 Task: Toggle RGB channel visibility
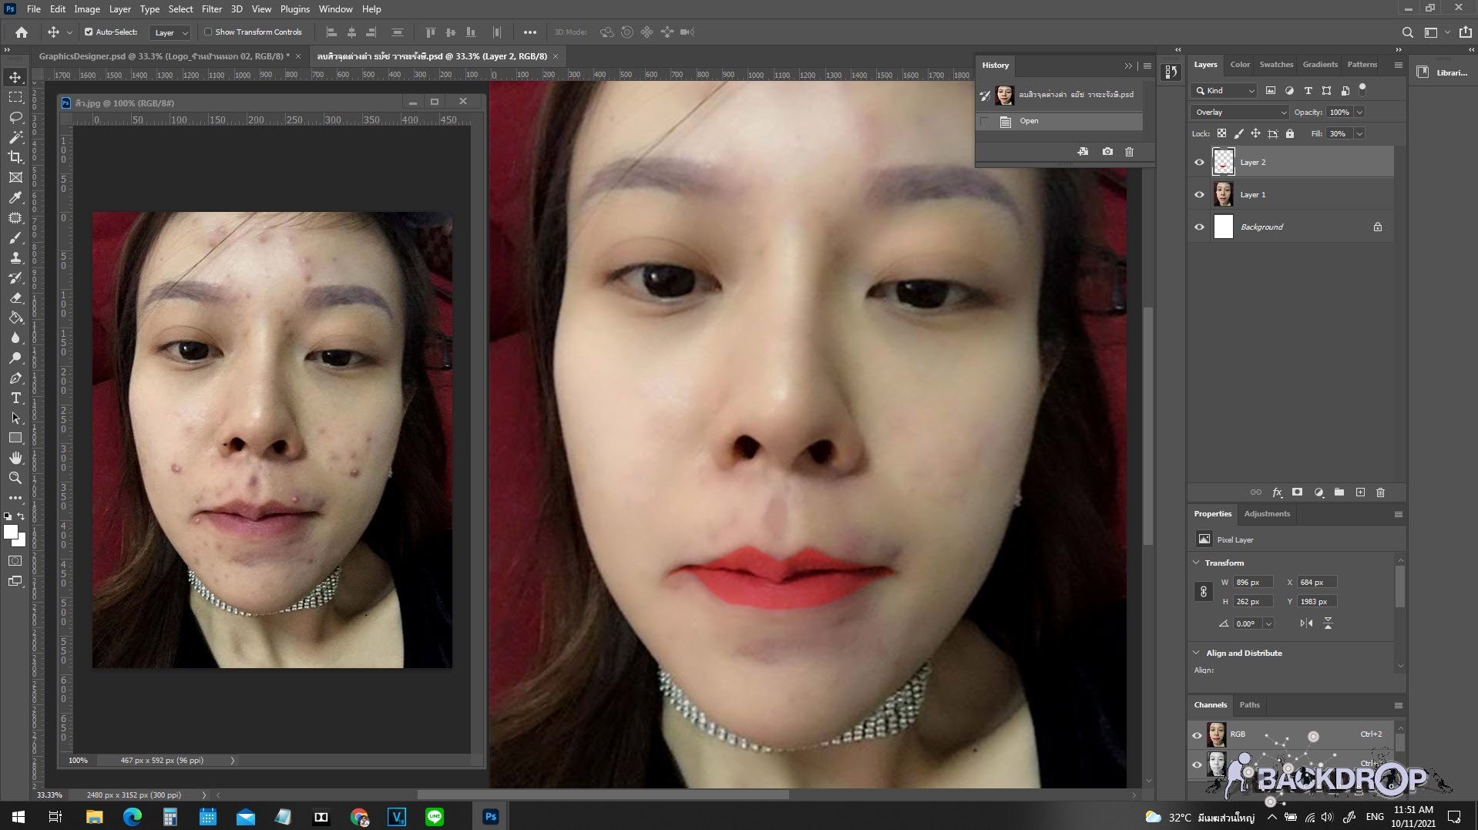1198,735
